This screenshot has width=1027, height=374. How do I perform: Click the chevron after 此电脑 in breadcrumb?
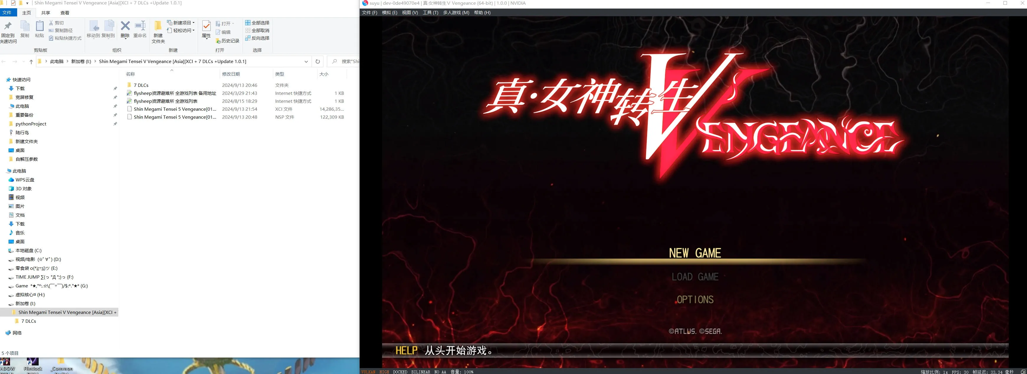click(x=67, y=61)
